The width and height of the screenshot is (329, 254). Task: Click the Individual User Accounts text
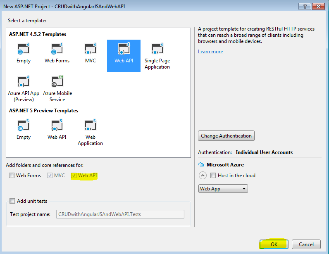264,152
